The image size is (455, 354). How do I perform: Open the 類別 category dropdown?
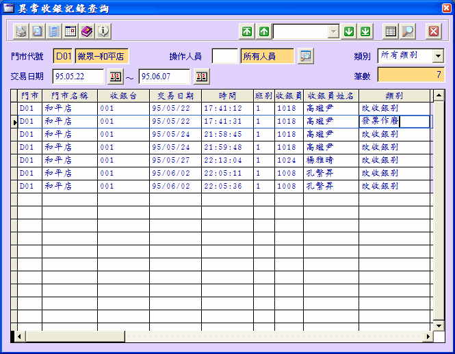[438, 55]
